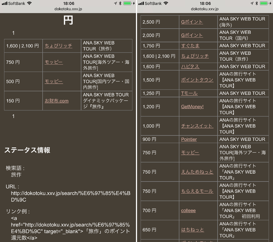273x242 pixels.
Task: Tap the right screen battery icon
Action: 264,3
